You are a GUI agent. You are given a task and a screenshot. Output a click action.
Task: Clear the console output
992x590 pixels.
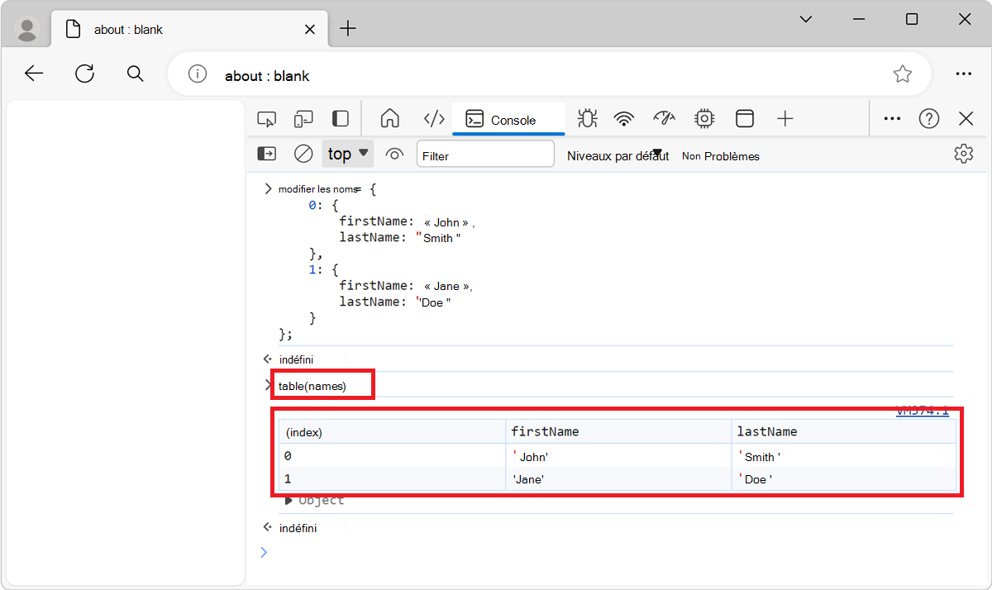point(304,154)
